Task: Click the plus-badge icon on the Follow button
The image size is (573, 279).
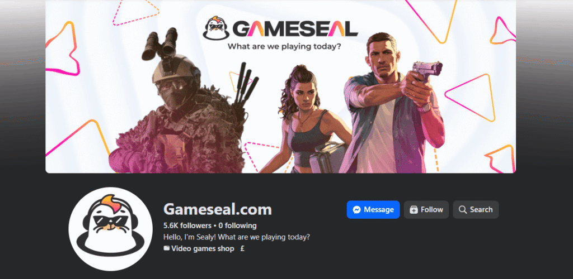Action: (414, 210)
